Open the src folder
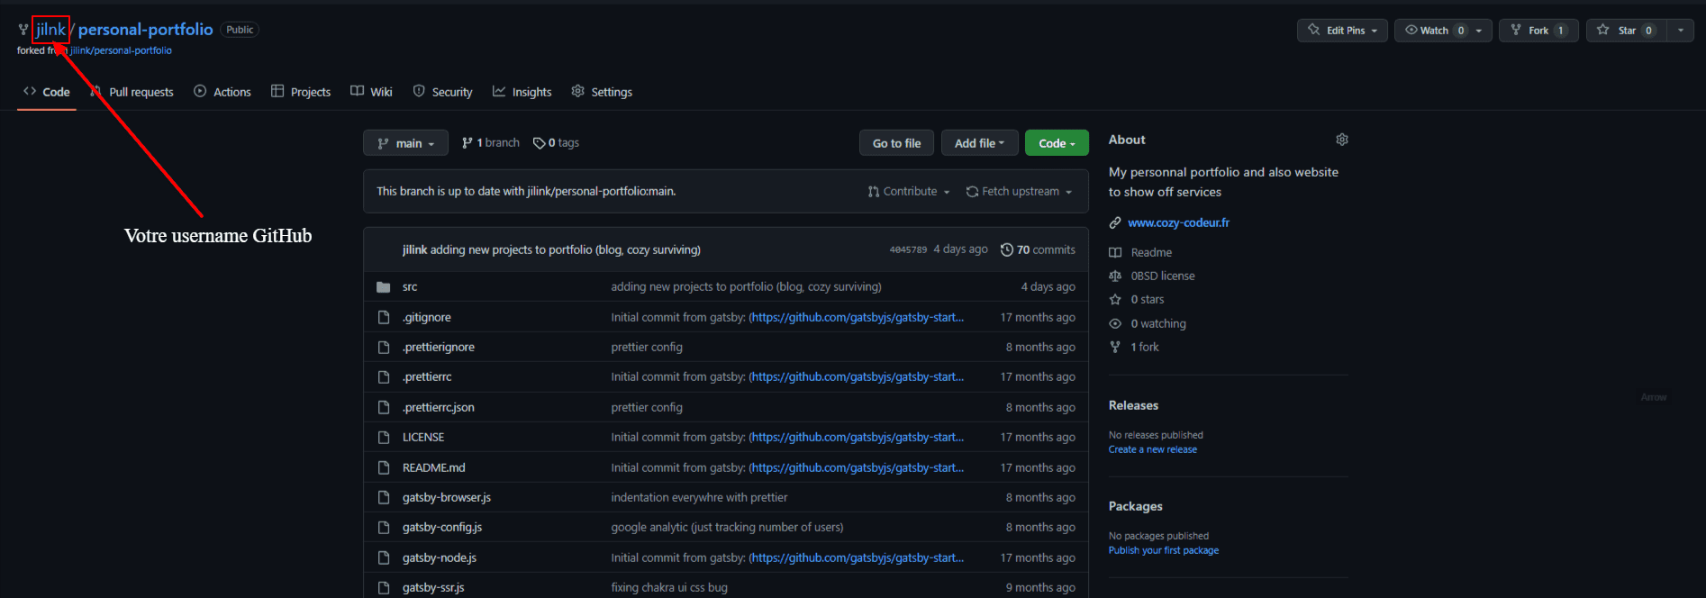This screenshot has height=598, width=1706. [410, 287]
